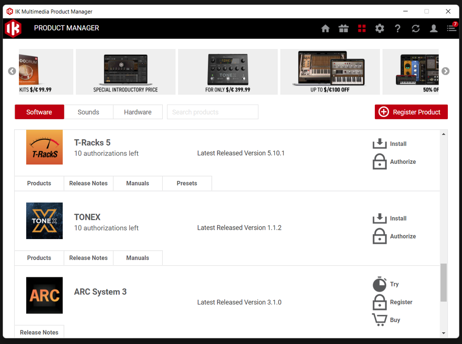Switch to the Hardware tab
Image resolution: width=462 pixels, height=344 pixels.
(x=137, y=112)
